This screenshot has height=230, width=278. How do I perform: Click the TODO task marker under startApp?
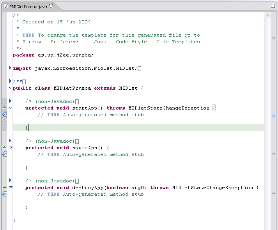5,114
